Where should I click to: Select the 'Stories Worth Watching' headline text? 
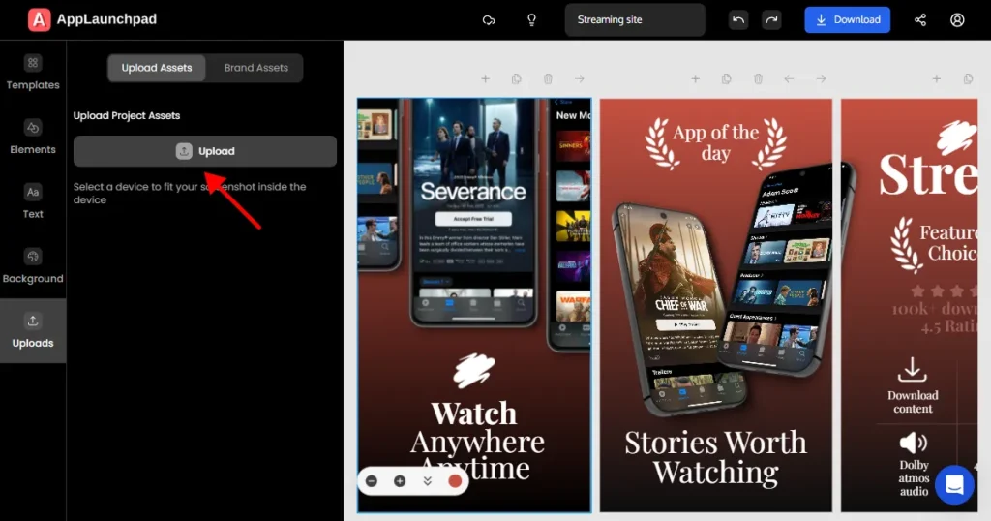pos(715,457)
